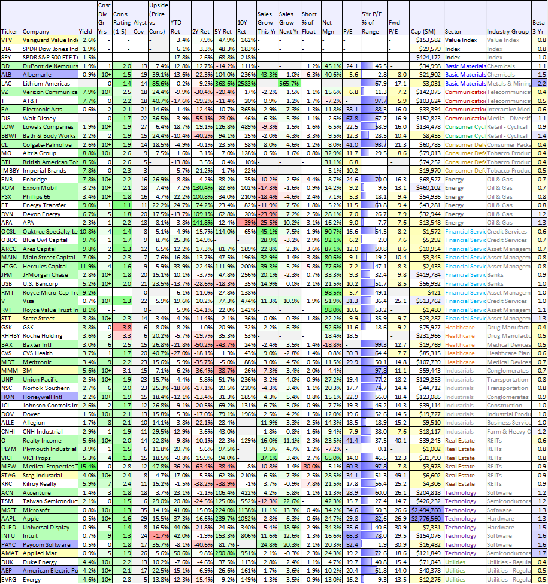Click the Net Mgn column header
The image size is (548, 584).
[x=332, y=18]
